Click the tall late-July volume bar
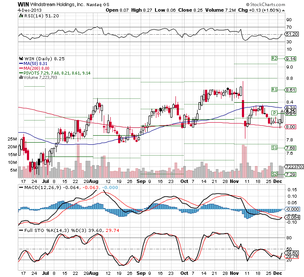The width and height of the screenshot is (304, 277). pyautogui.click(x=78, y=161)
